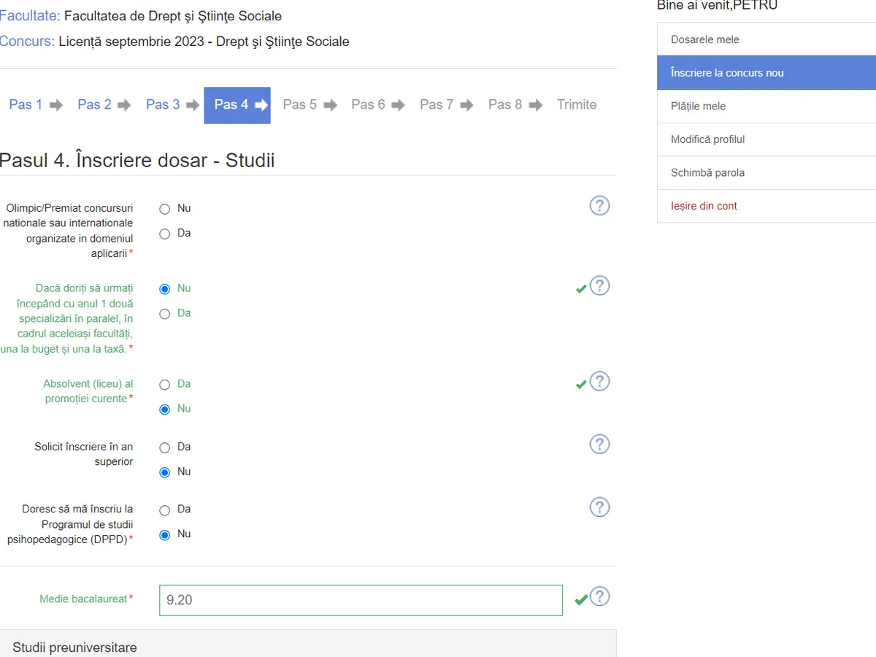Open help icon for Olimpic/Premiat question

[x=599, y=206]
